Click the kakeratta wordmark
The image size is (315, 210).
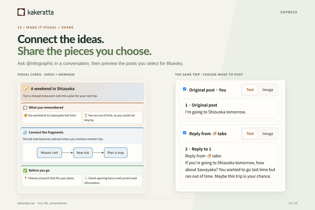[x=41, y=12]
